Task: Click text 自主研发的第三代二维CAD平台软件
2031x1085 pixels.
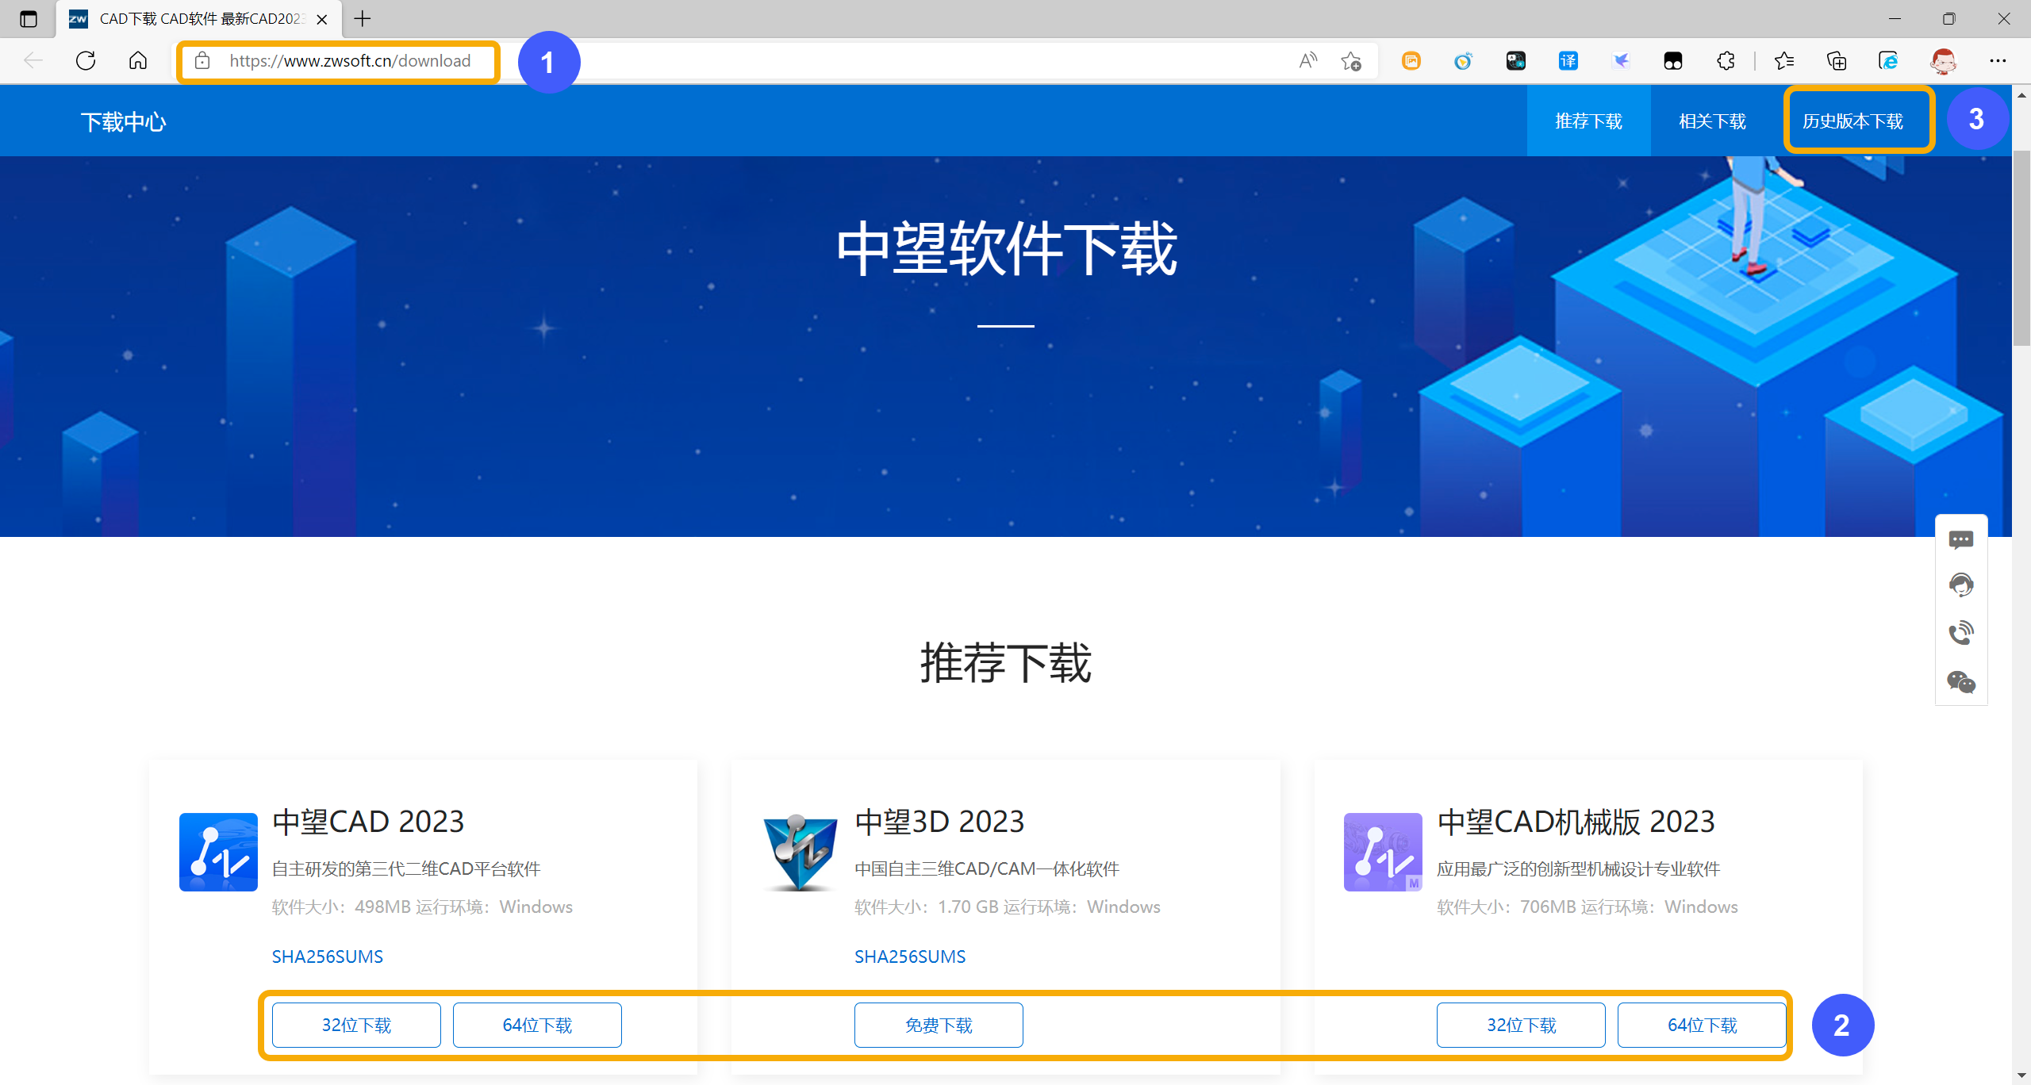Action: 406,869
